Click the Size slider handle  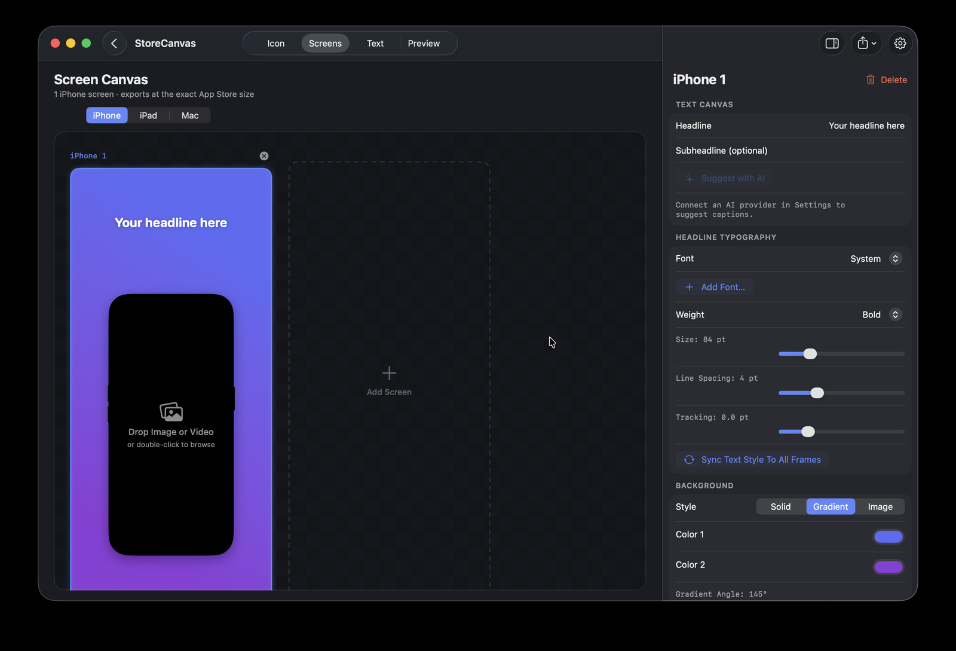pos(810,354)
